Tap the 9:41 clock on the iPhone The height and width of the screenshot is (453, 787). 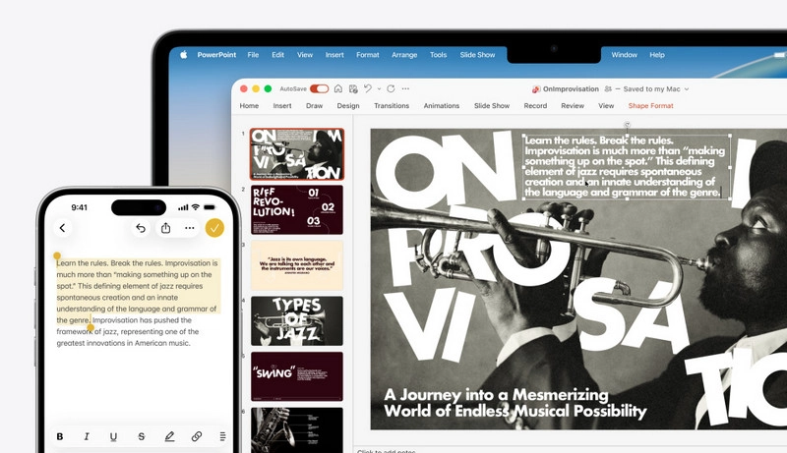pyautogui.click(x=80, y=207)
